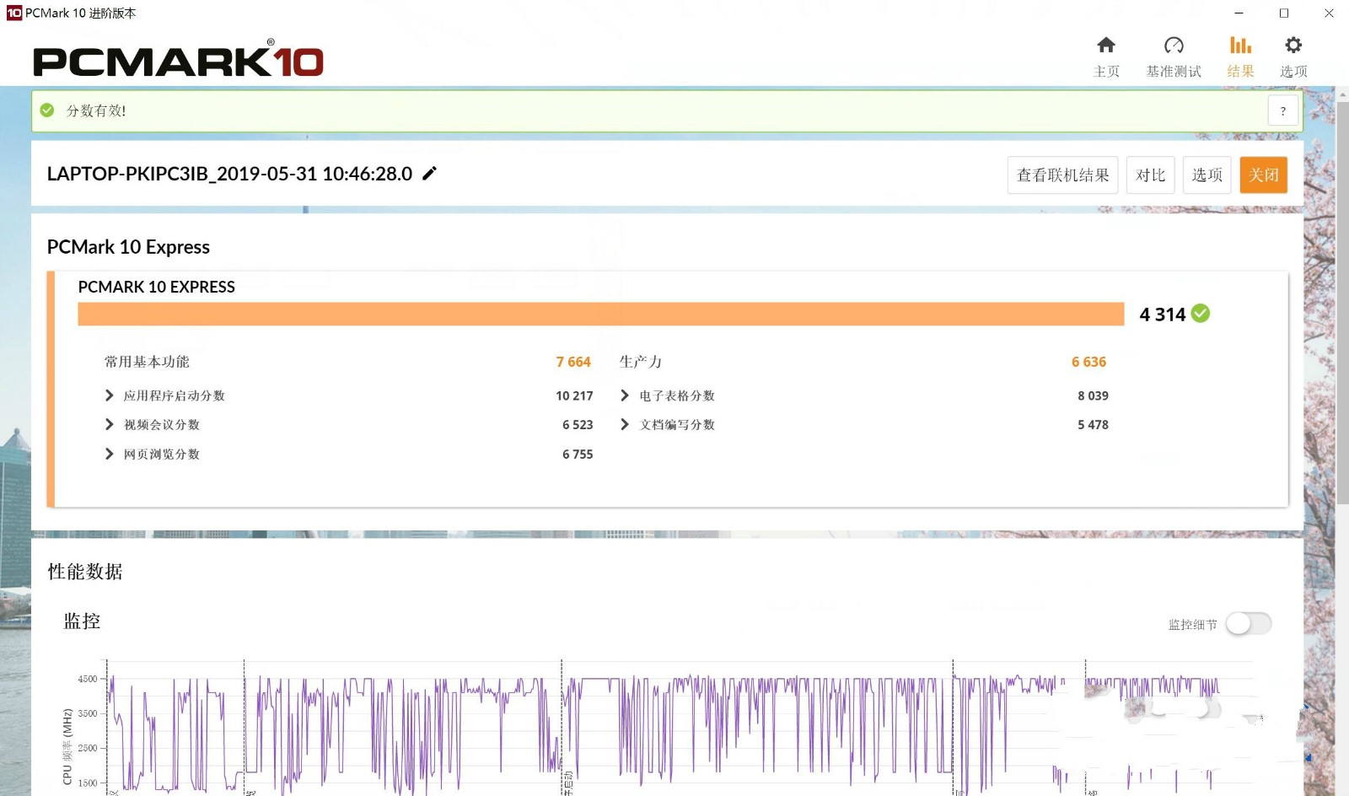This screenshot has height=796, width=1349.
Task: Open the 基准测试 benchmark gauge icon
Action: point(1174,45)
